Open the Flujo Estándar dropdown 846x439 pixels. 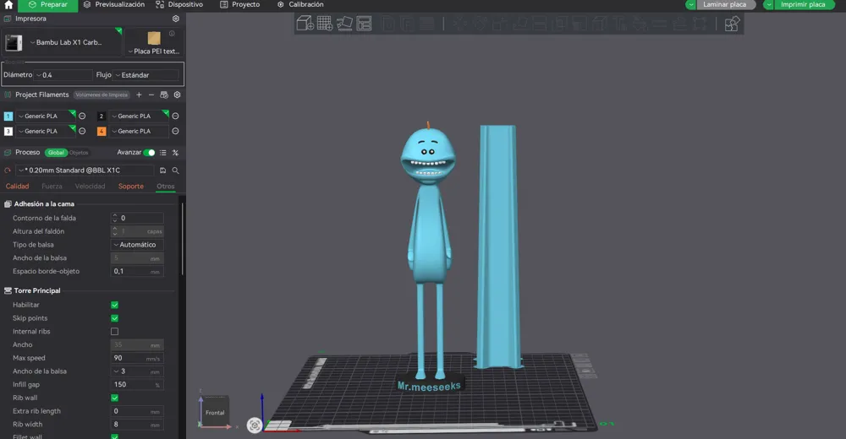(x=146, y=75)
